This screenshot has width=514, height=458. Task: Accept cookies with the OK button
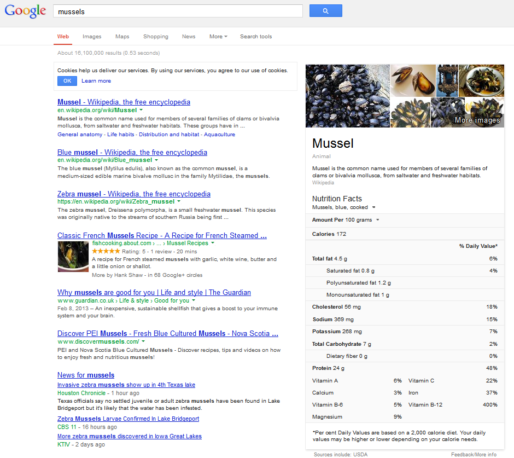(x=67, y=80)
